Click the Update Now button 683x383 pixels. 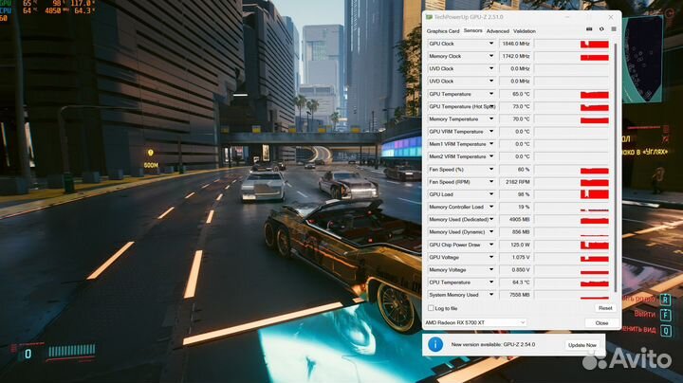point(582,345)
